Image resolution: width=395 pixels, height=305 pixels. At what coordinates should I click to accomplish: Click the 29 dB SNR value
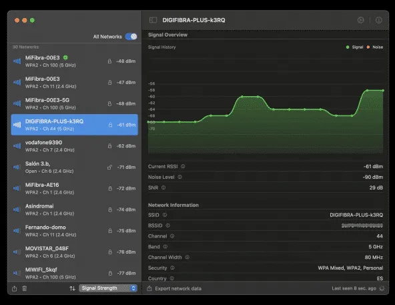[x=376, y=188]
